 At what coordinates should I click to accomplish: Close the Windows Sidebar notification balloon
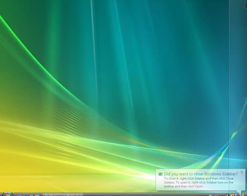click(x=242, y=172)
